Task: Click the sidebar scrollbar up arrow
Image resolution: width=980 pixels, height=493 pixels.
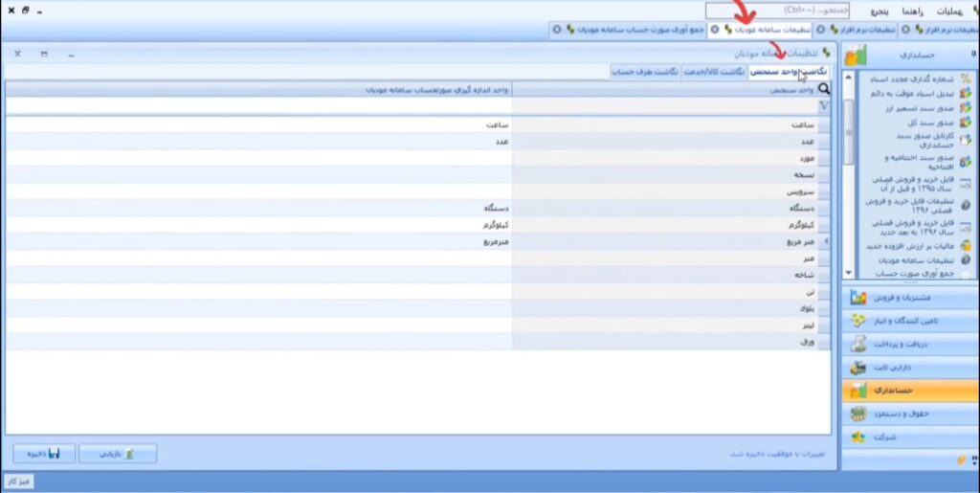Action: pyautogui.click(x=848, y=77)
